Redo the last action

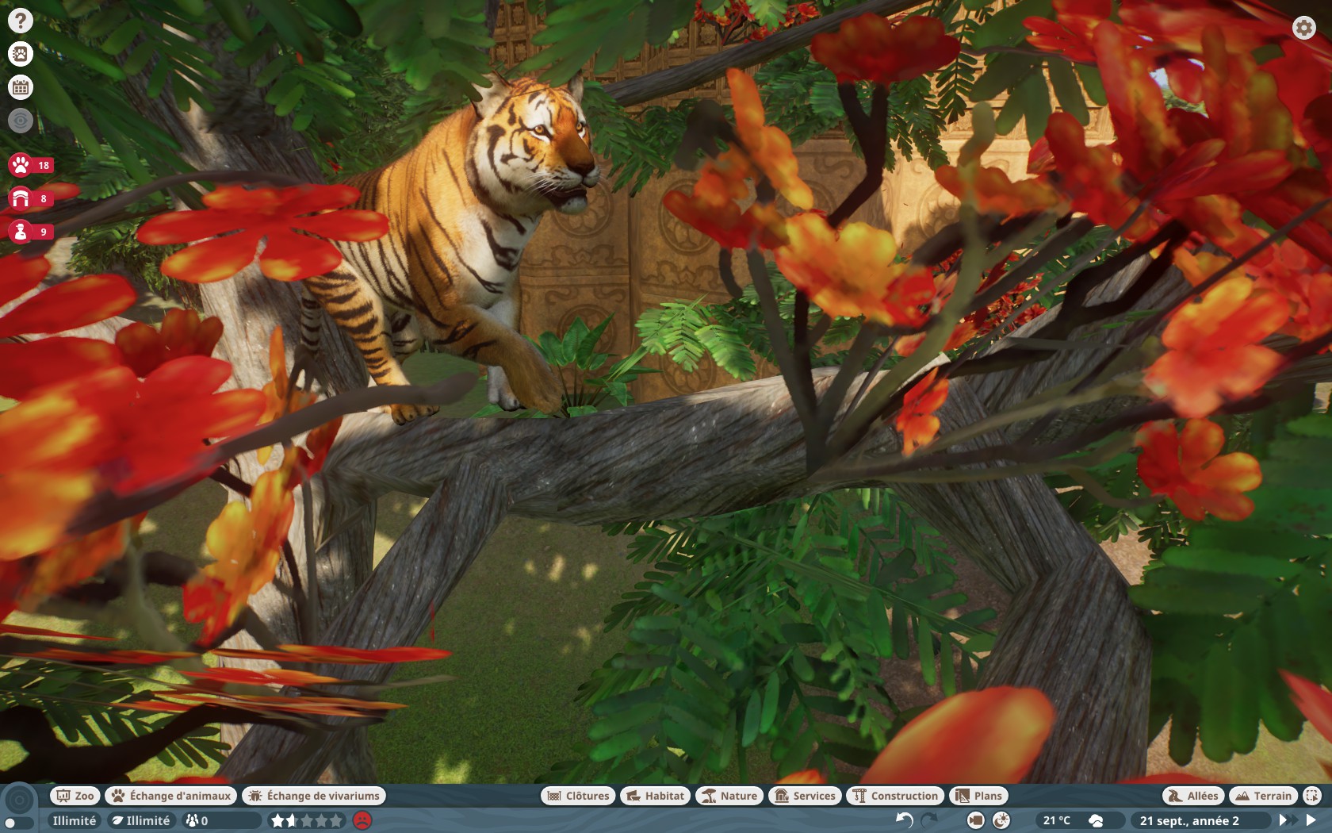(929, 820)
